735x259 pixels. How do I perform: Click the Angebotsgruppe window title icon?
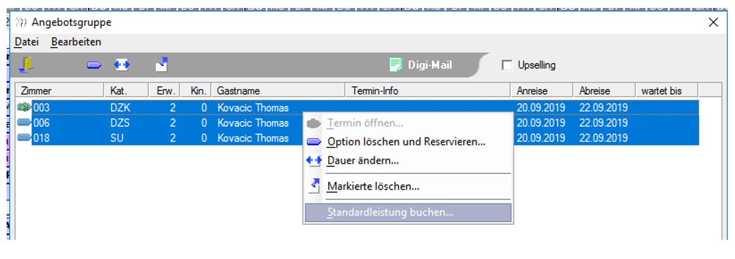(21, 22)
